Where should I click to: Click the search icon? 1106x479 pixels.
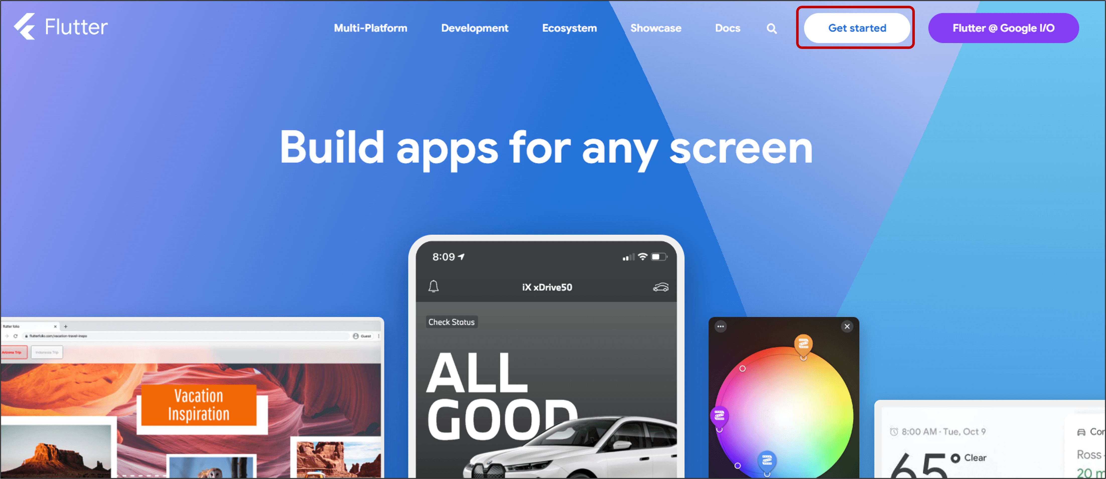772,28
